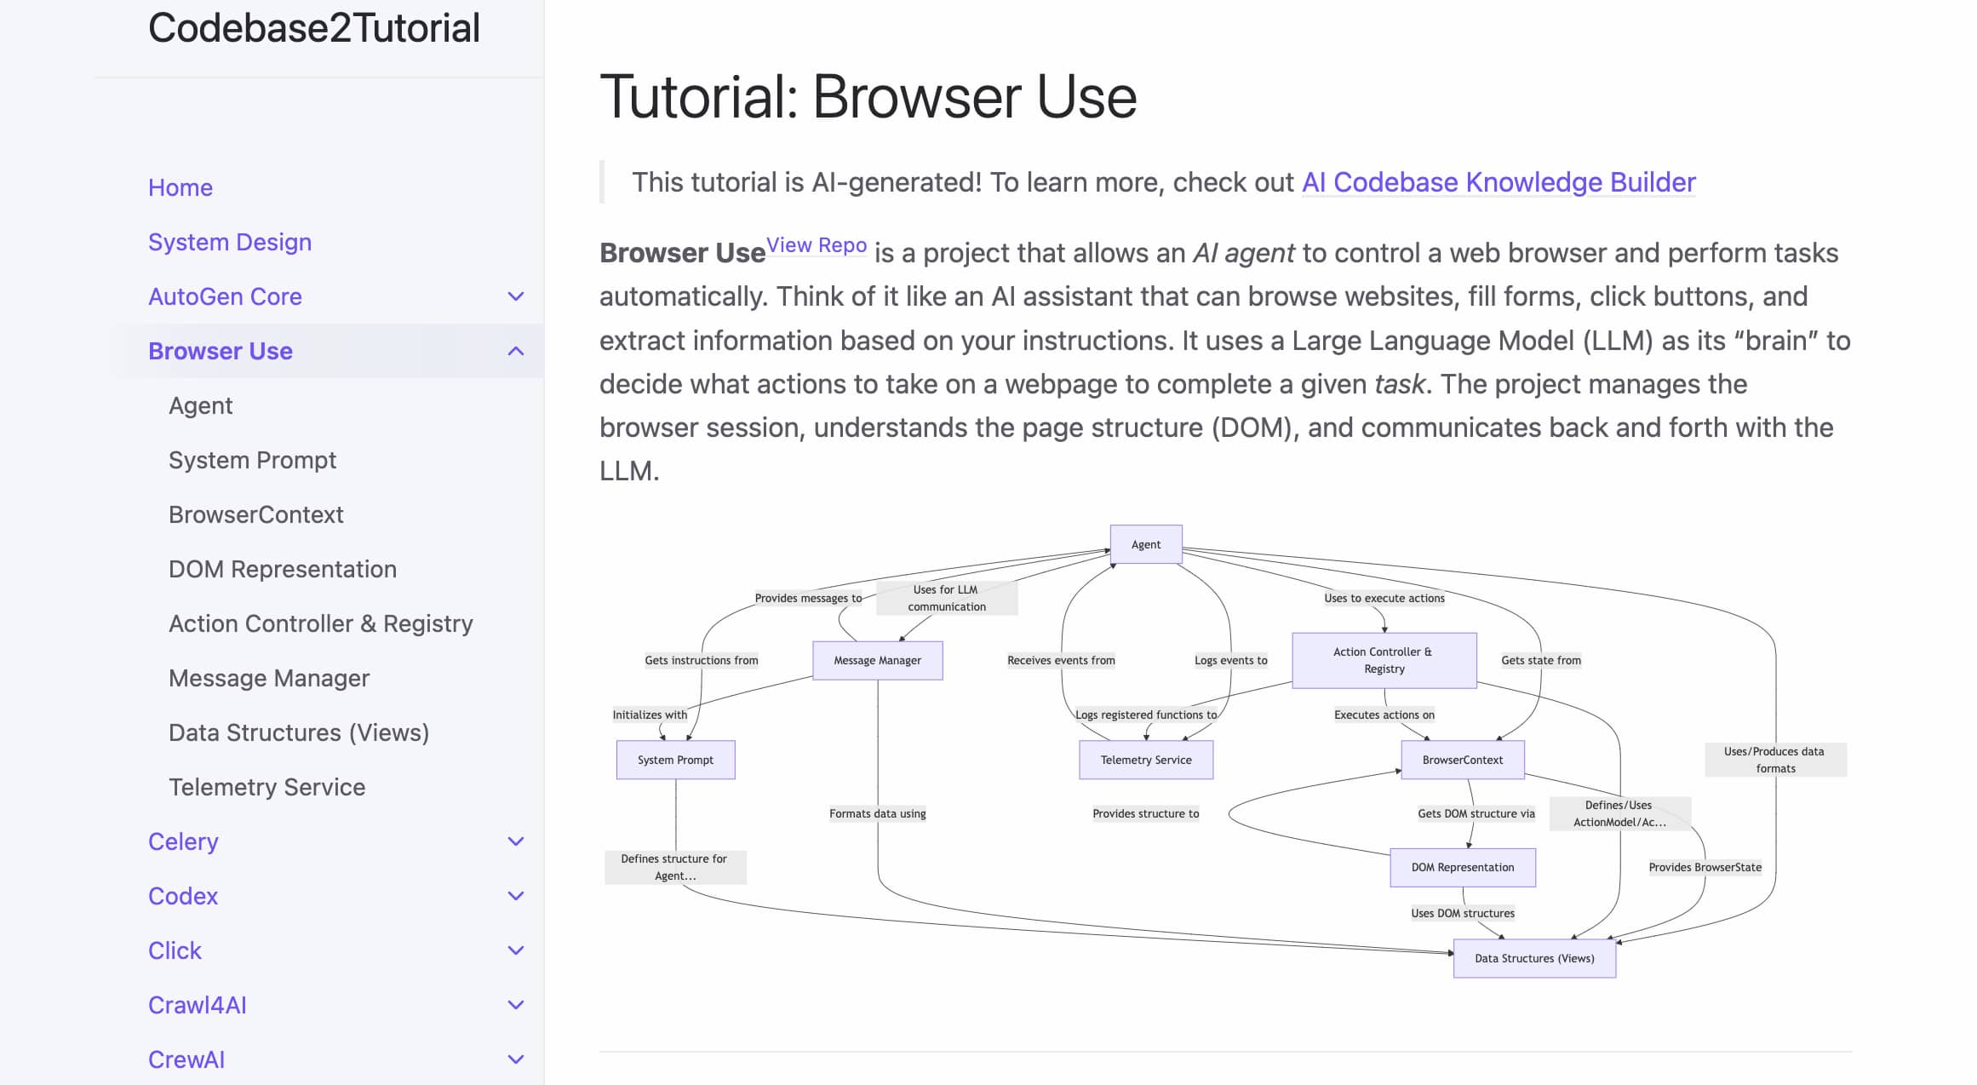Collapse the Browser Use section chevron
The image size is (1977, 1085).
click(x=515, y=351)
